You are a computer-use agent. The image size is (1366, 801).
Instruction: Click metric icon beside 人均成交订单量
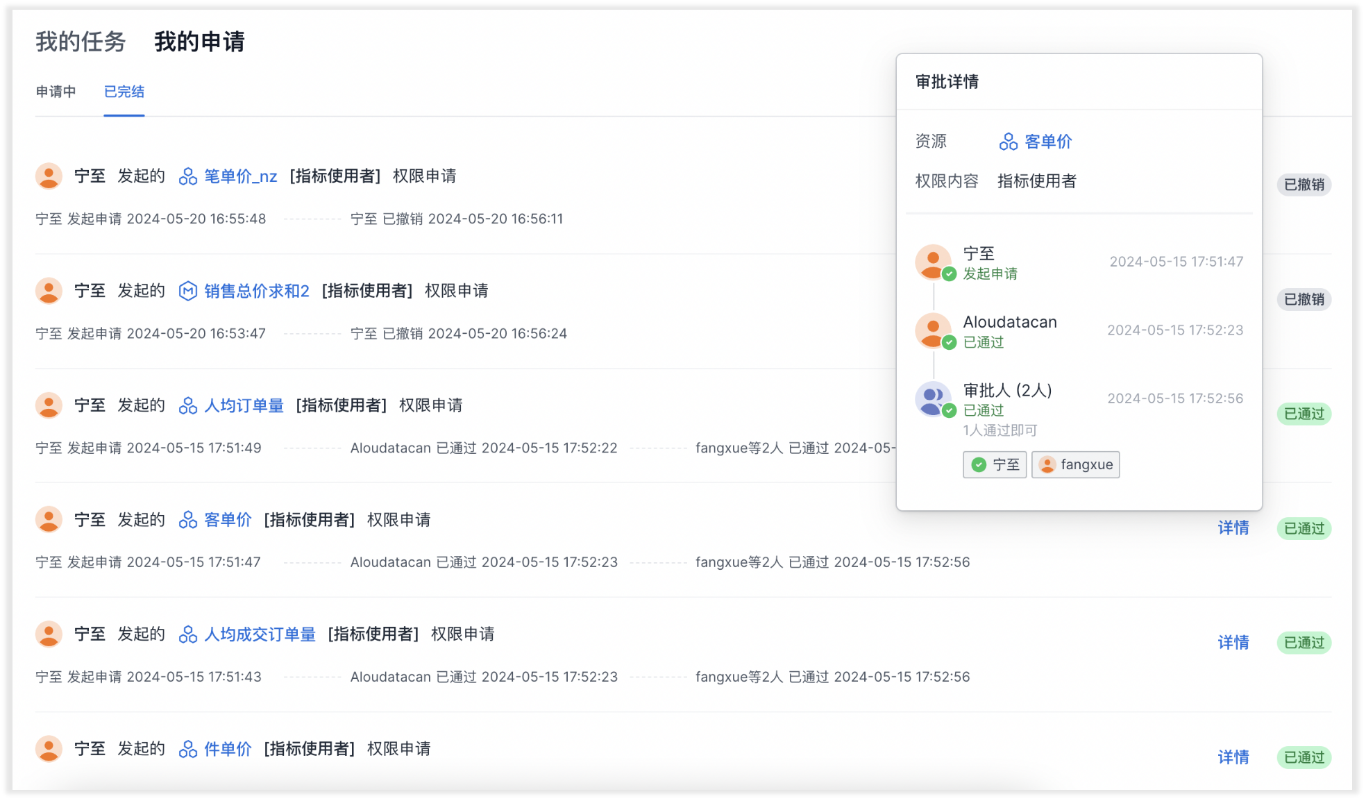tap(187, 634)
